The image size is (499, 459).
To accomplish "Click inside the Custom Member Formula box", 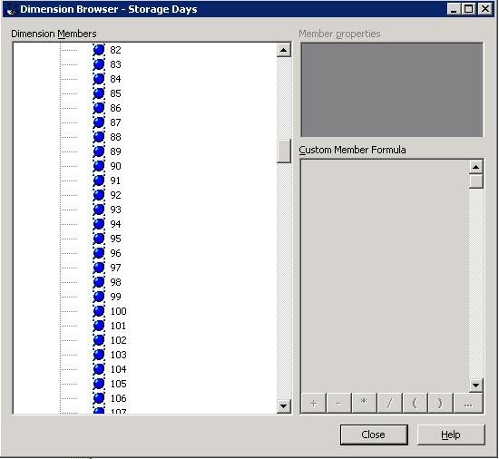I will tap(385, 276).
